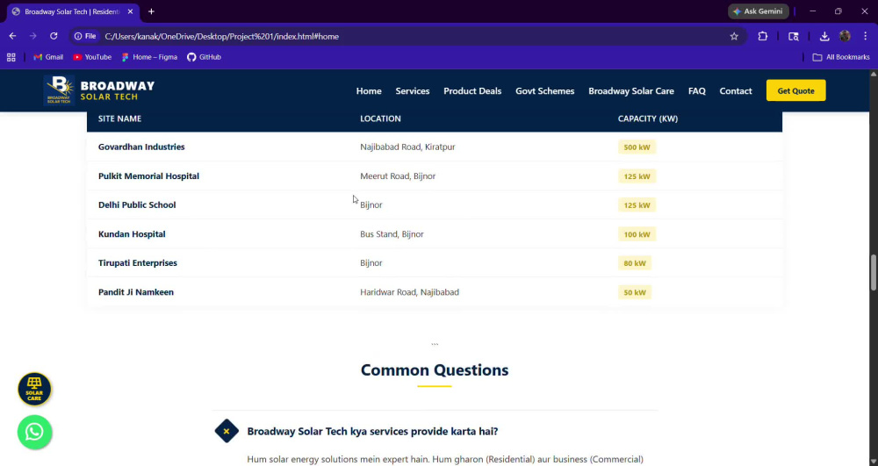Viewport: 878px width, 466px height.
Task: Close the Broadway Solar Tech tab
Action: [x=130, y=11]
